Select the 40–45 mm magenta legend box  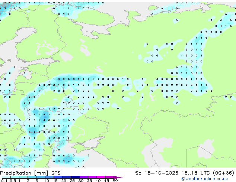click(x=101, y=177)
